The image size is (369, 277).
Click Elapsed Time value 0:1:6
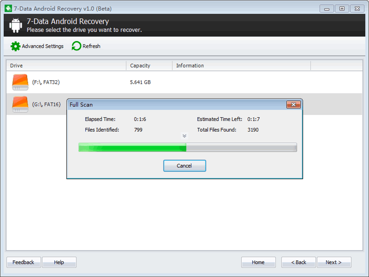point(140,119)
